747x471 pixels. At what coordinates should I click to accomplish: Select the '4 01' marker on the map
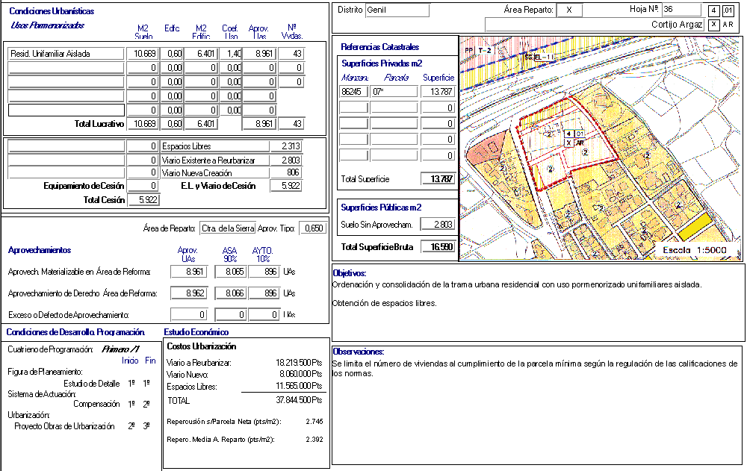(x=574, y=134)
